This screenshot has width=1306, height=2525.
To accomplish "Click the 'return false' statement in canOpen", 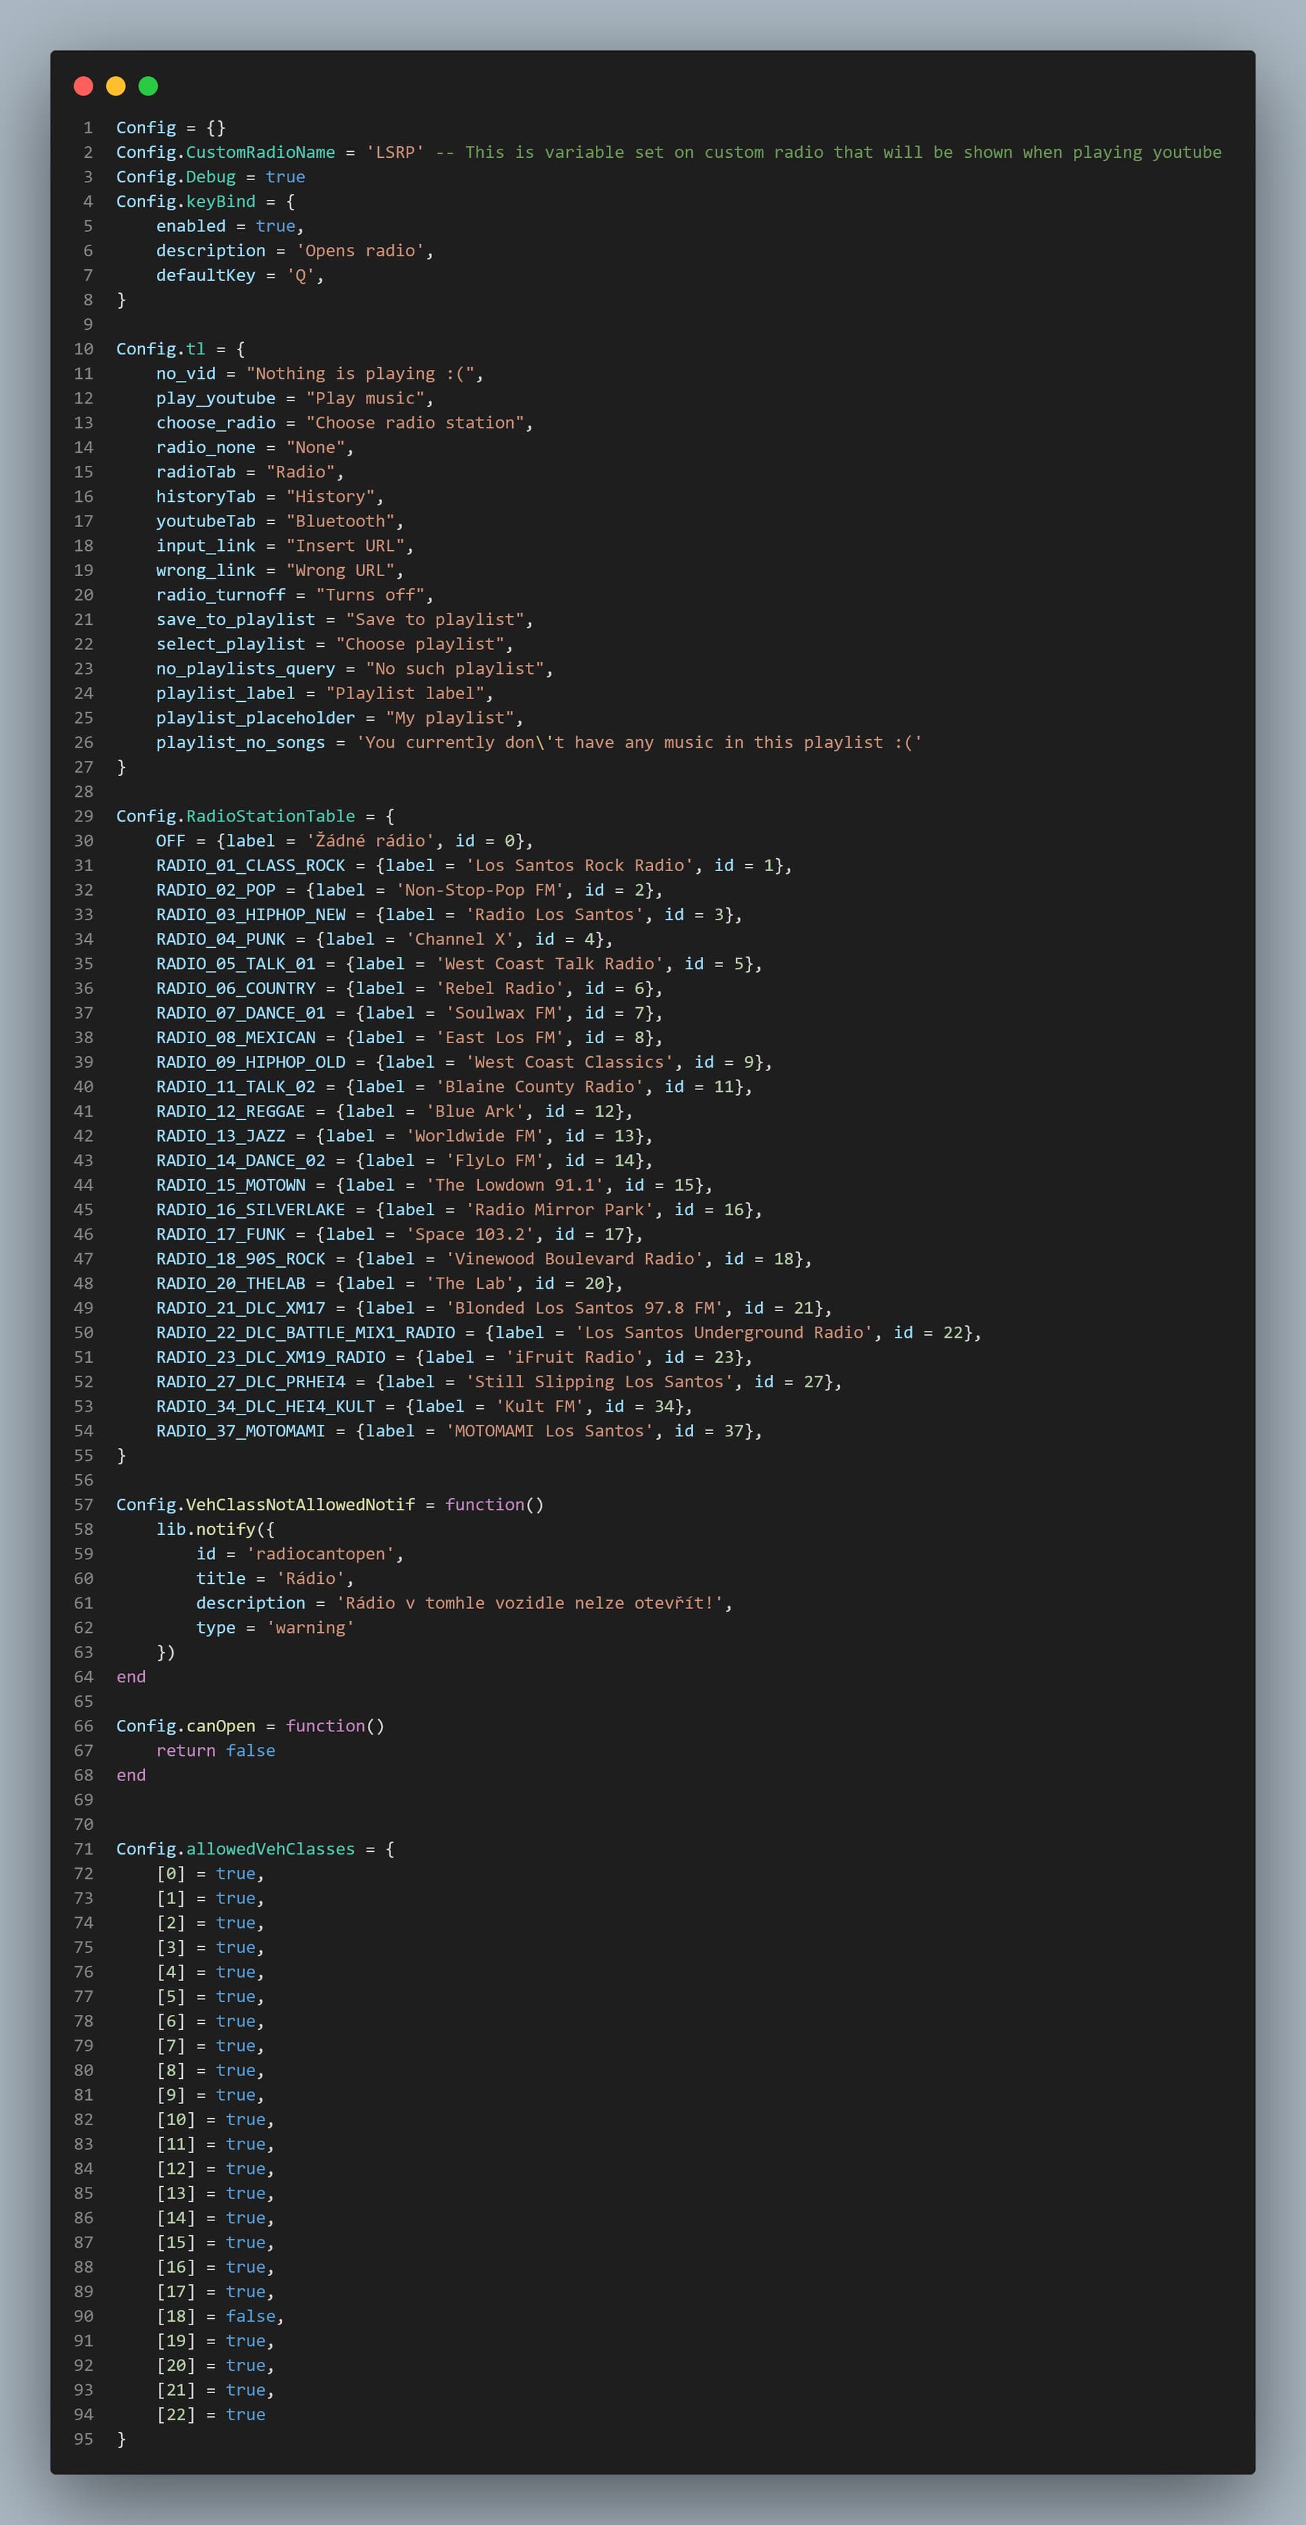I will point(215,1750).
